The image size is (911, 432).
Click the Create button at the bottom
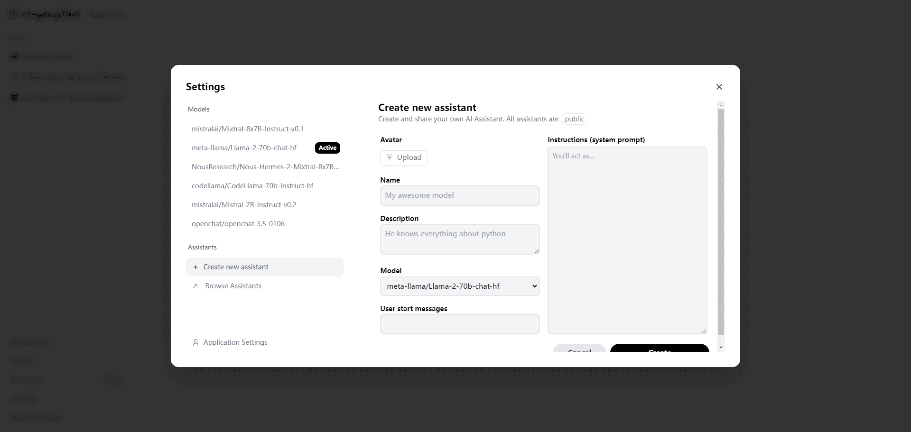click(x=660, y=349)
